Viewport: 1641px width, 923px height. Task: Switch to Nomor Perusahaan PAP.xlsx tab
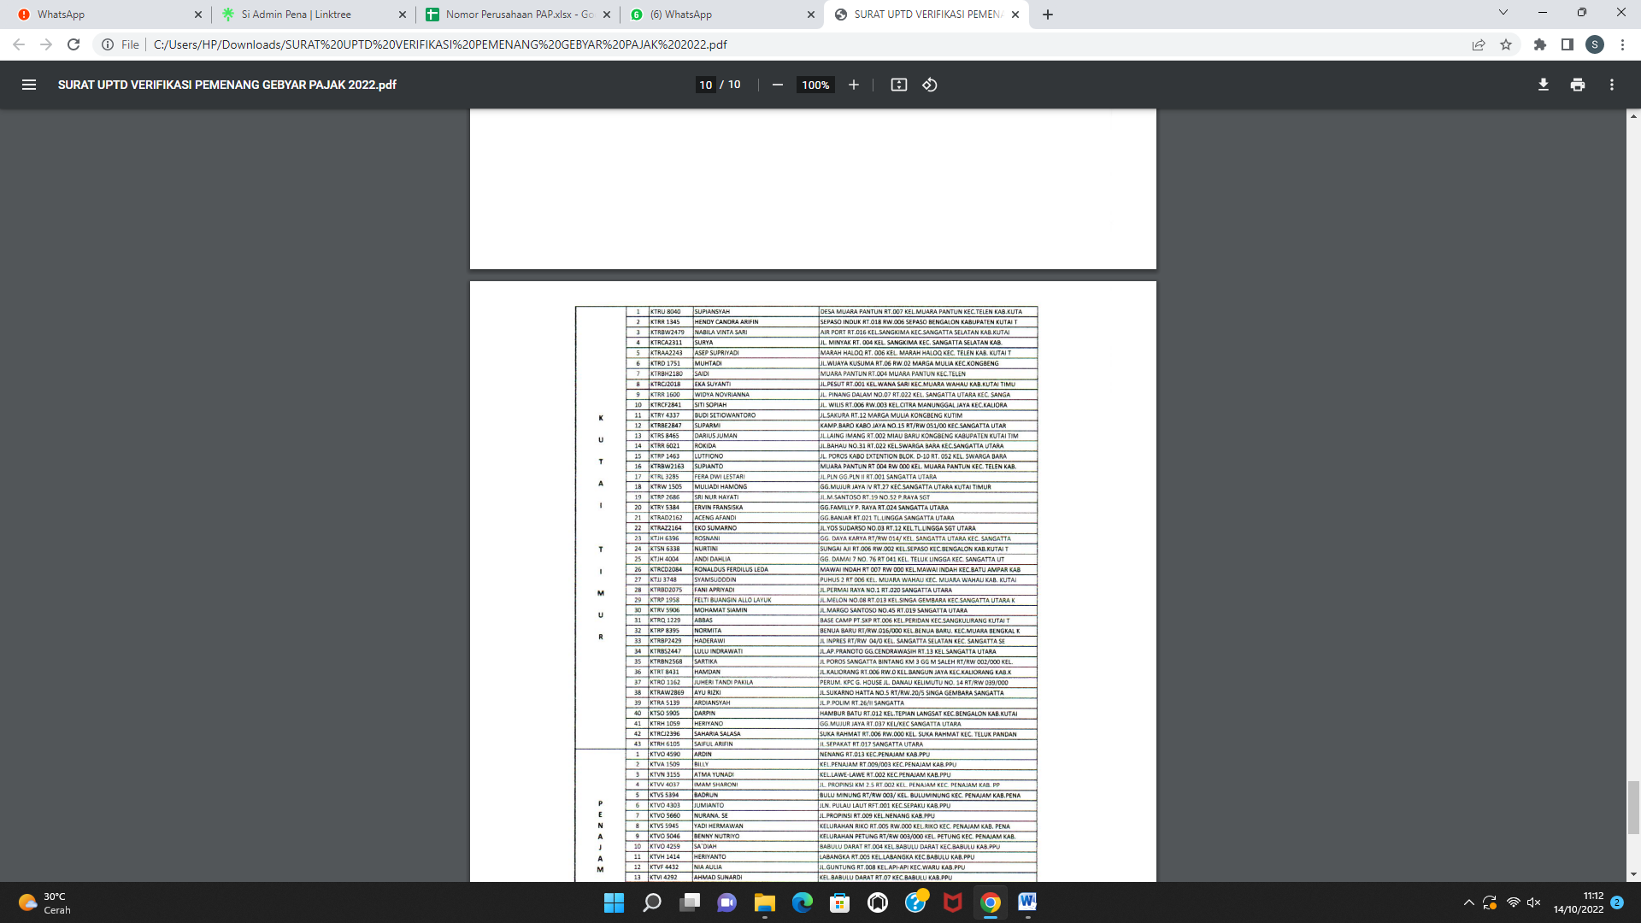(x=513, y=15)
